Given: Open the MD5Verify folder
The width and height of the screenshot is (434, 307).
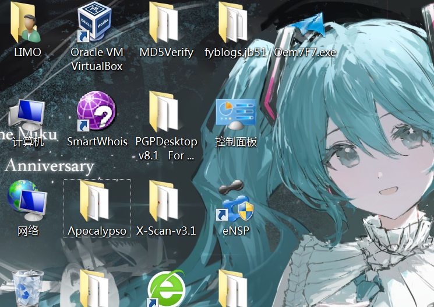Looking at the screenshot, I should [164, 22].
